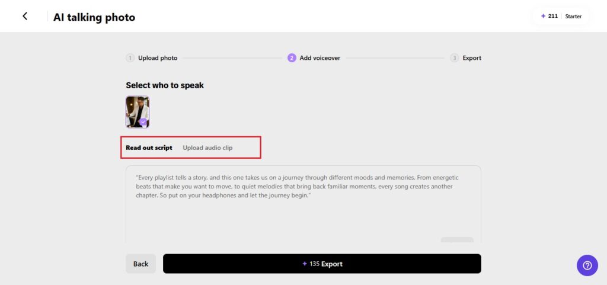Click step 2 Add voiceover
Image resolution: width=607 pixels, height=285 pixels.
(314, 58)
